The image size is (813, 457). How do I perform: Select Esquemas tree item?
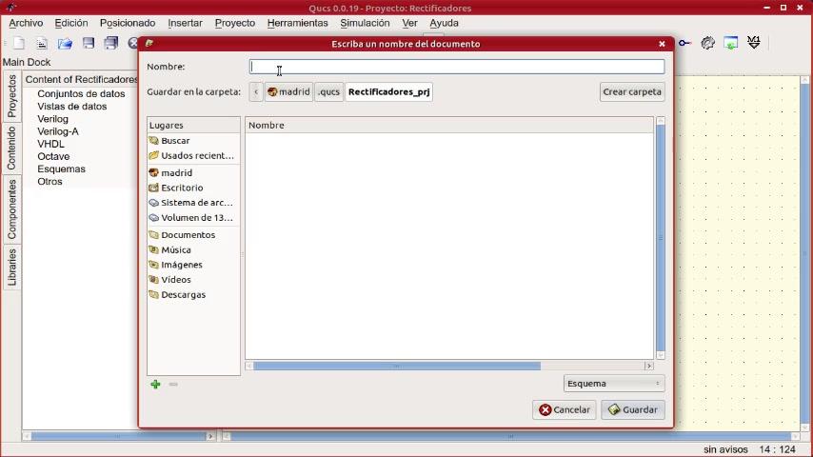point(61,169)
